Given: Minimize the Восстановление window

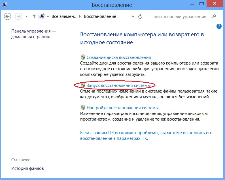Looking at the screenshot, I should (192, 5).
